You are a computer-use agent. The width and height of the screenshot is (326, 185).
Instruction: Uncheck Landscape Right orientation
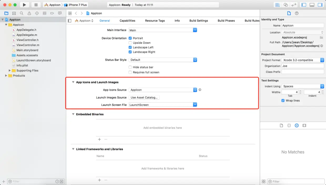point(130,52)
